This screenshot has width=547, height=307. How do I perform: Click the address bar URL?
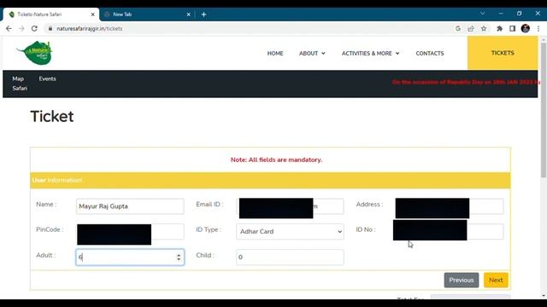click(90, 28)
